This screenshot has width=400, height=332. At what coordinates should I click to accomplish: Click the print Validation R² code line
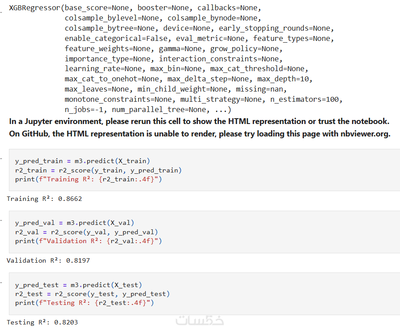[88, 241]
